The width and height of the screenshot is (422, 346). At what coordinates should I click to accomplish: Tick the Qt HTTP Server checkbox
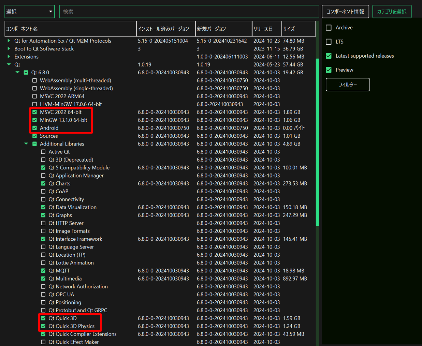[x=43, y=223]
